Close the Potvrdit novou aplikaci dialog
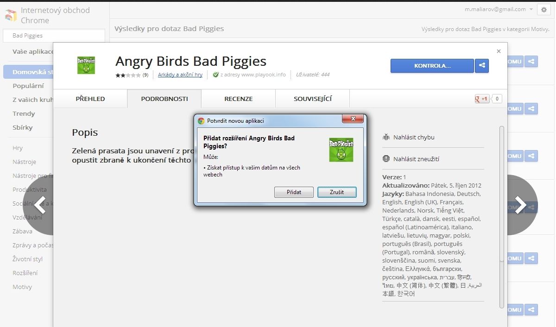Image resolution: width=556 pixels, height=327 pixels. (353, 119)
